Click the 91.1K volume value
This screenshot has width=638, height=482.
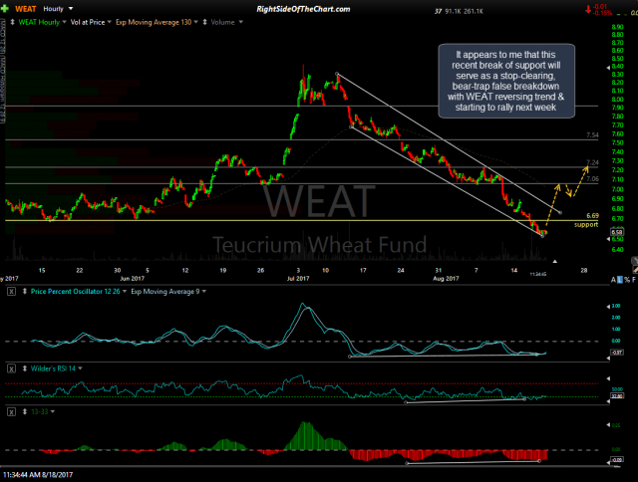tap(453, 11)
